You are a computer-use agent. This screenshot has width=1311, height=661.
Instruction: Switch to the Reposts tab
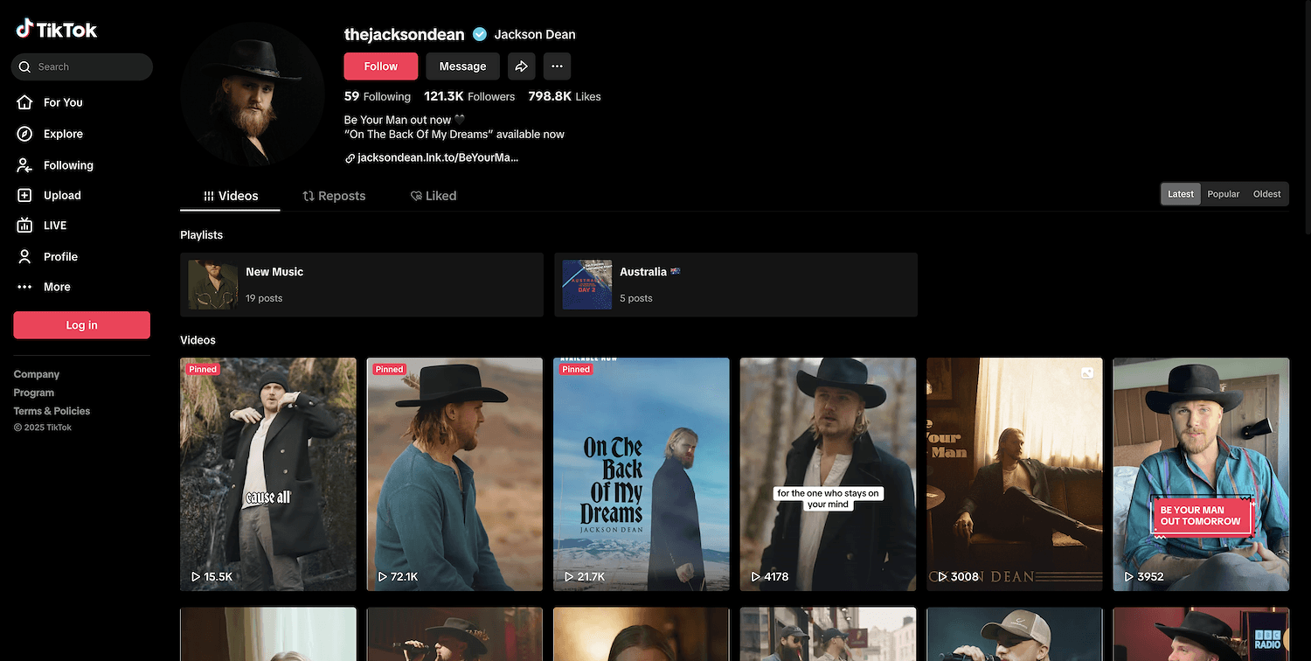tap(334, 196)
